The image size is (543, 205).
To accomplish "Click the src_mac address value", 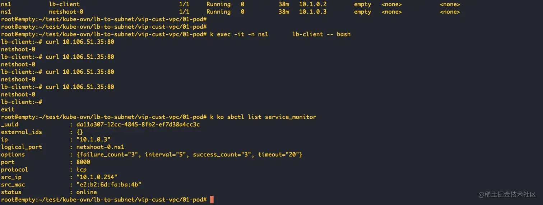I will coord(109,185).
